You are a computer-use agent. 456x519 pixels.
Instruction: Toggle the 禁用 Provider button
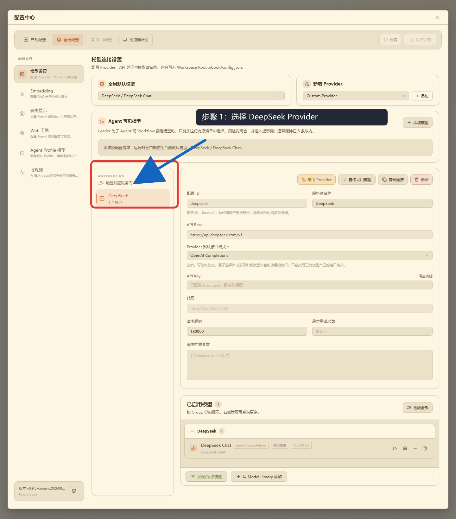[316, 180]
